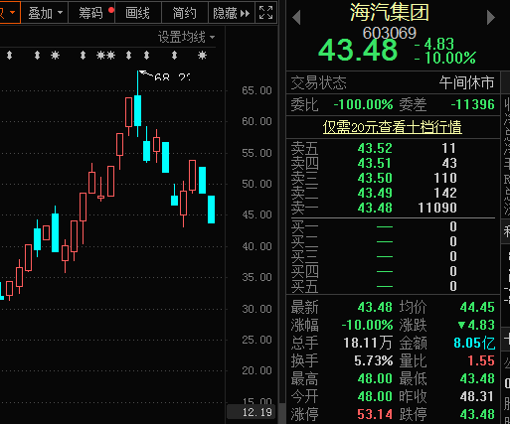Click the latest cyan candlestick
Screen dimensions: 510x424
pyautogui.click(x=211, y=210)
